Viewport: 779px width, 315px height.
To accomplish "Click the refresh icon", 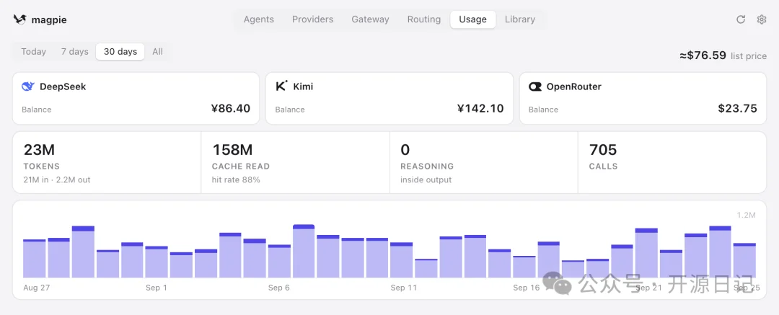I will 741,19.
